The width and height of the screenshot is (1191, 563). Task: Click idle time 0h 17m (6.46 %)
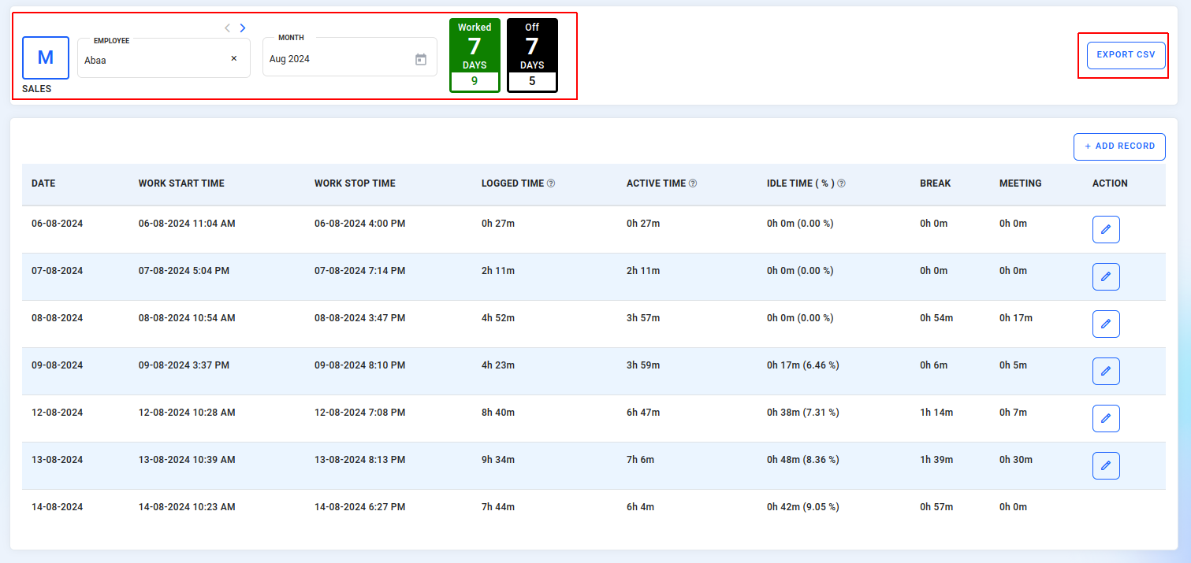coord(802,365)
